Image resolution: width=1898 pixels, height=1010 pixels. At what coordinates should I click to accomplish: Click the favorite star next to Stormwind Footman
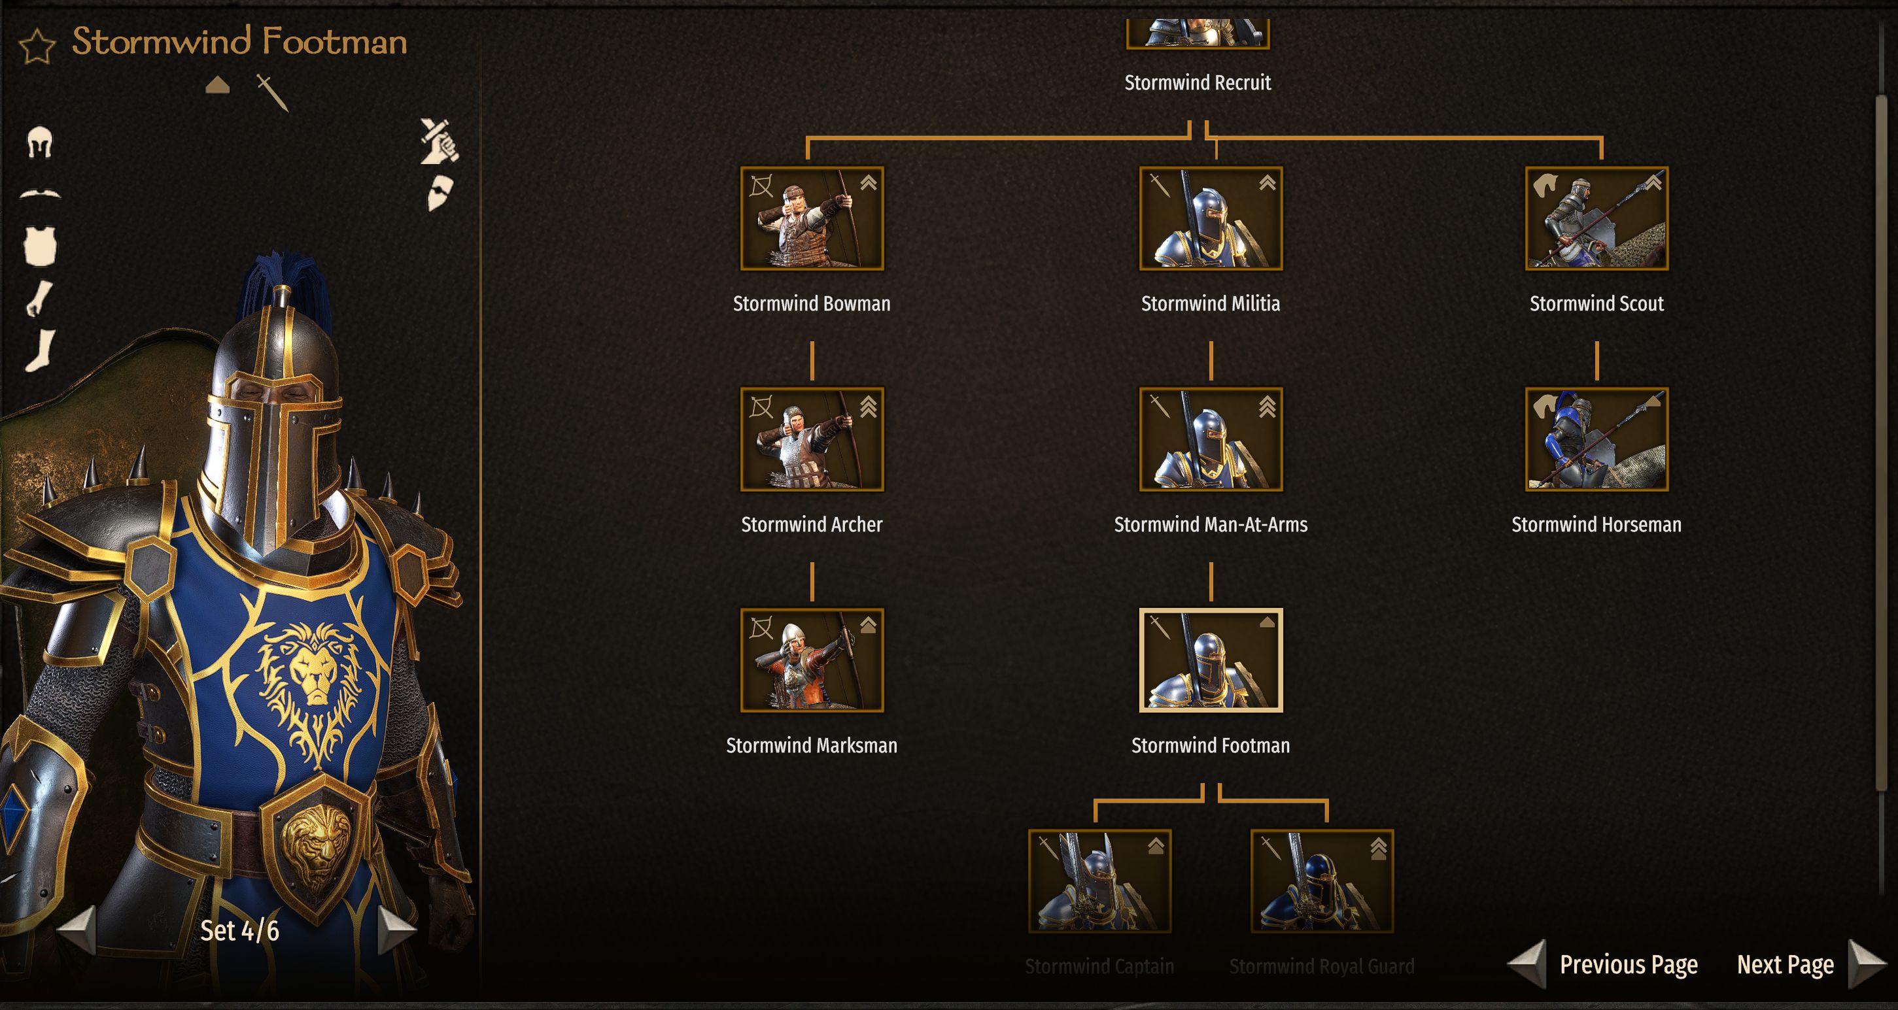pyautogui.click(x=37, y=46)
